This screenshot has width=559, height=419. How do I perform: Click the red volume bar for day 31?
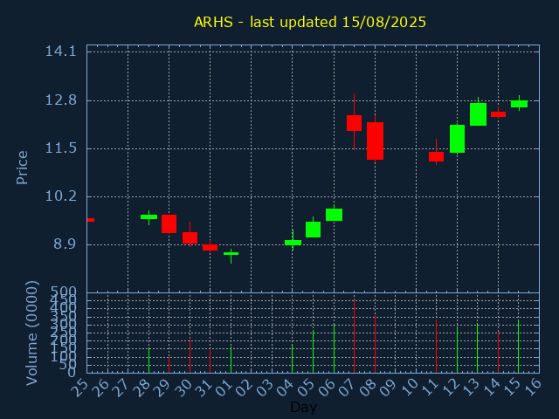point(210,361)
